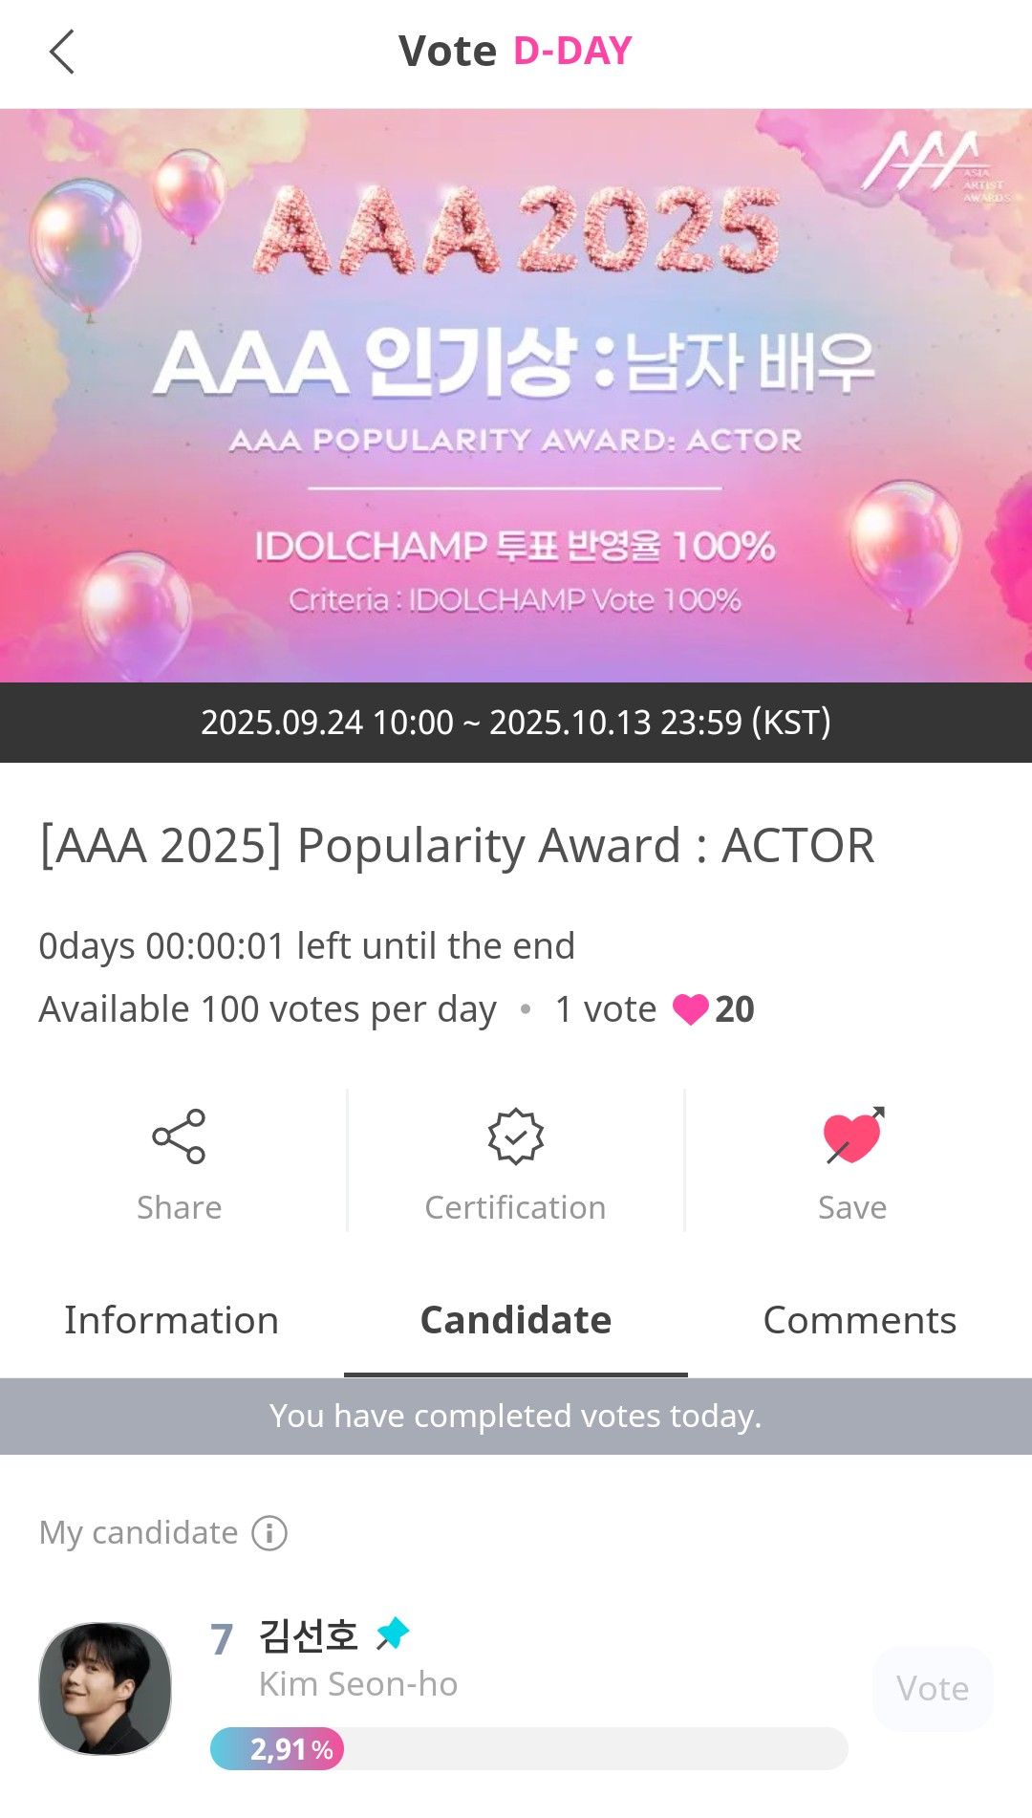Tap the My candidate info icon
Viewport: 1032px width, 1818px height.
(x=269, y=1533)
